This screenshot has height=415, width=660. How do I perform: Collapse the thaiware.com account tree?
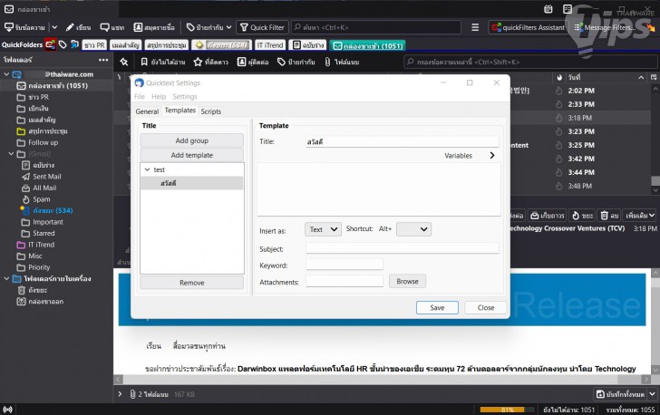[6, 74]
